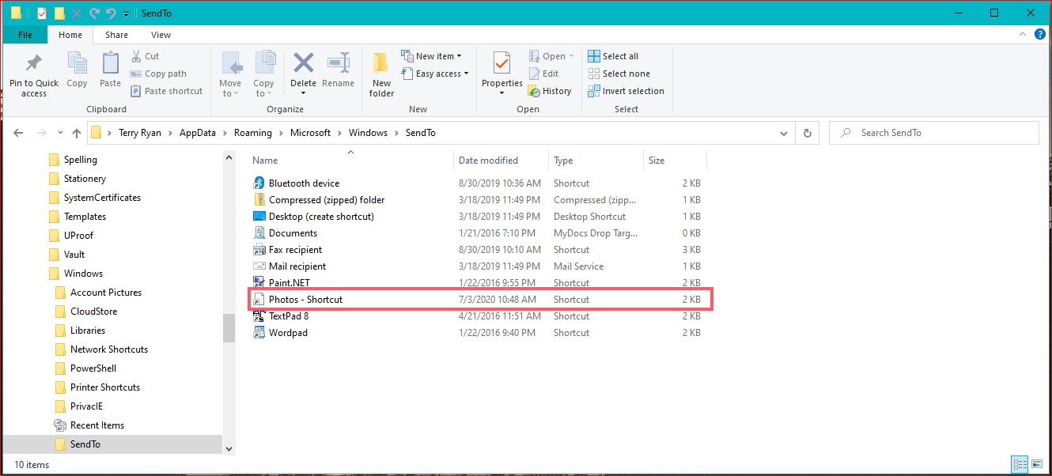This screenshot has height=476, width=1052.
Task: Switch to the View ribbon tab
Action: click(x=161, y=35)
